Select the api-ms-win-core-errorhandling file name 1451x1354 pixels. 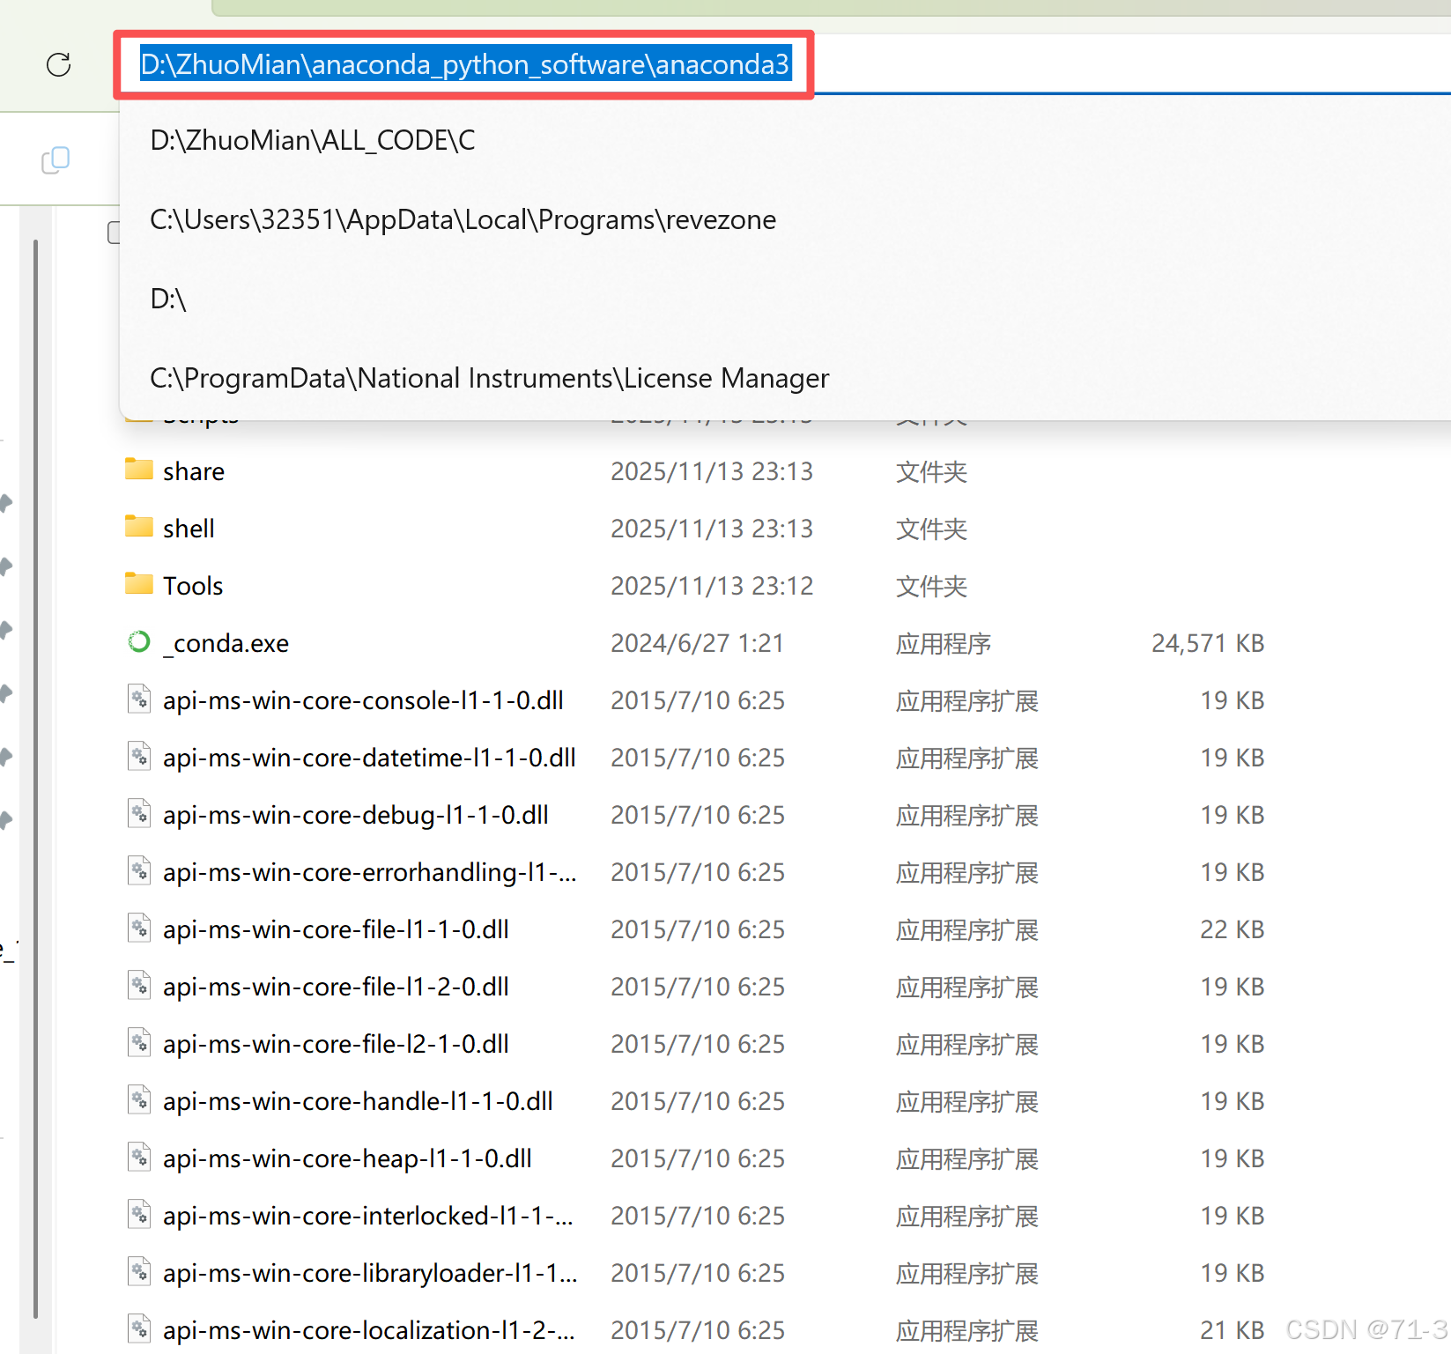(x=370, y=872)
